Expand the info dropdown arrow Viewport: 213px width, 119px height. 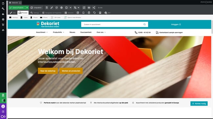70,8
